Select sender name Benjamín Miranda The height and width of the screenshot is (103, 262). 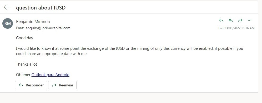33,22
